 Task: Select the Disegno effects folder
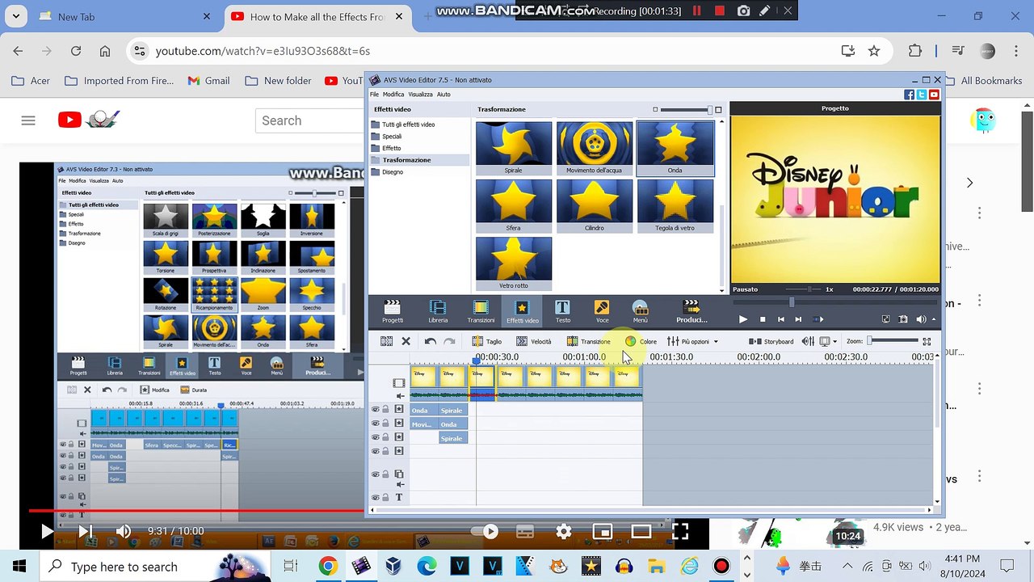click(x=393, y=172)
